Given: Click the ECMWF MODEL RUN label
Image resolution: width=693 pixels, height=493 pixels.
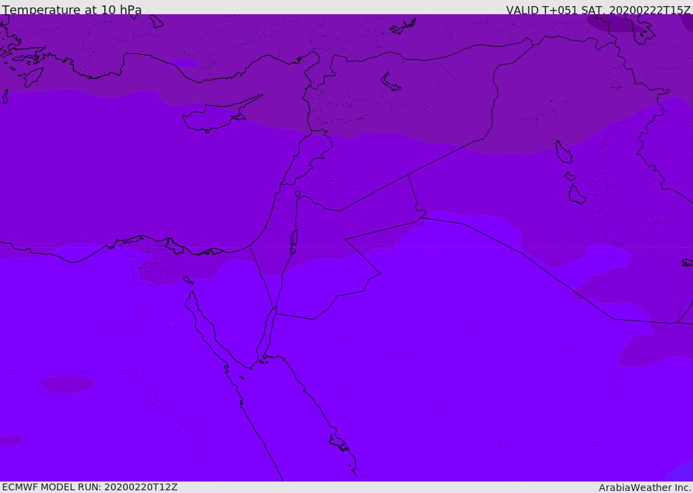Looking at the screenshot, I should pyautogui.click(x=89, y=487).
